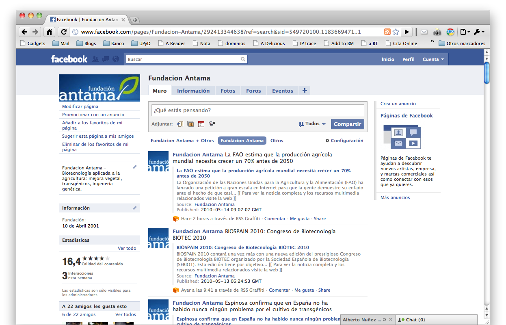This screenshot has height=325, width=506.
Task: Open the UPyD bookmarks folder
Action: click(x=141, y=43)
